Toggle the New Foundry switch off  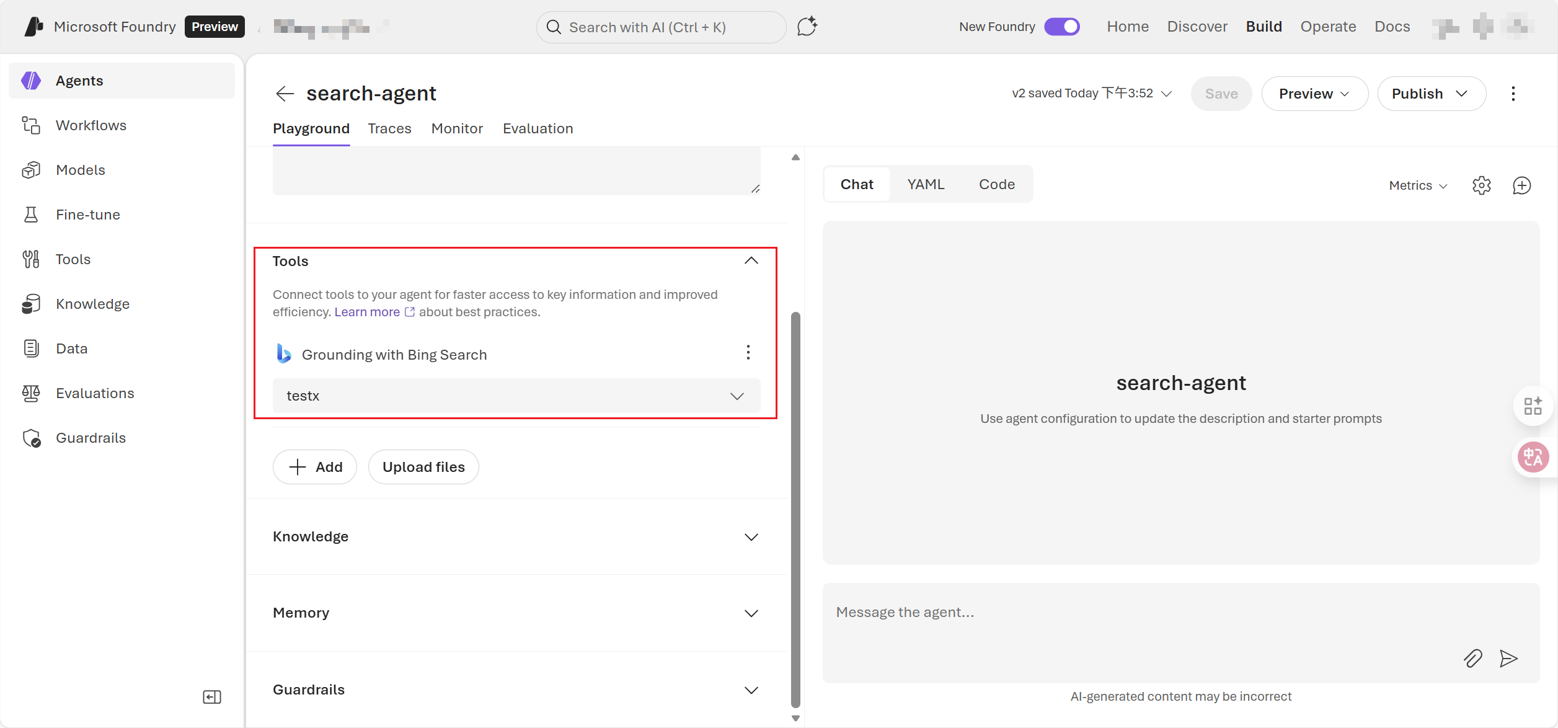tap(1061, 27)
